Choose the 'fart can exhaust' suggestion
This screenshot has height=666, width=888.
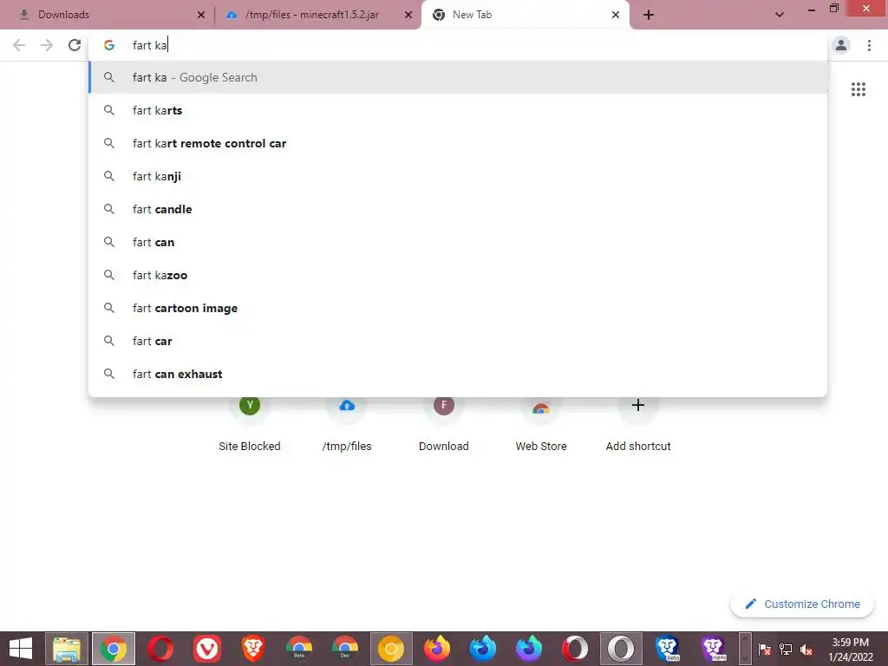pyautogui.click(x=458, y=374)
